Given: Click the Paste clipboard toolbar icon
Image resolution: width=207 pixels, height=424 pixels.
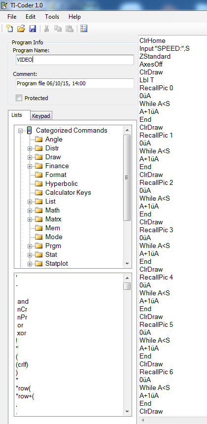Looking at the screenshot, I should [69, 29].
